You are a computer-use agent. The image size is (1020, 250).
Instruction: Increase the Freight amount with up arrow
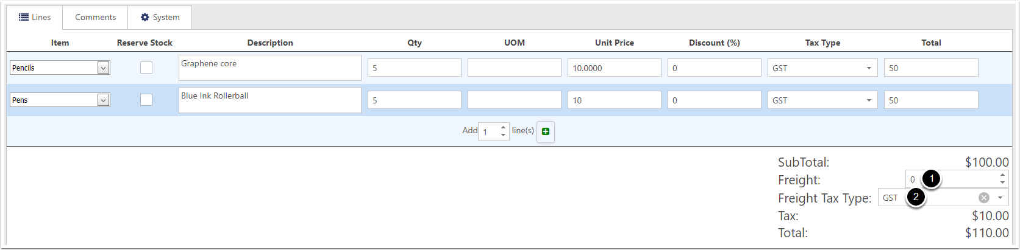(x=1002, y=175)
